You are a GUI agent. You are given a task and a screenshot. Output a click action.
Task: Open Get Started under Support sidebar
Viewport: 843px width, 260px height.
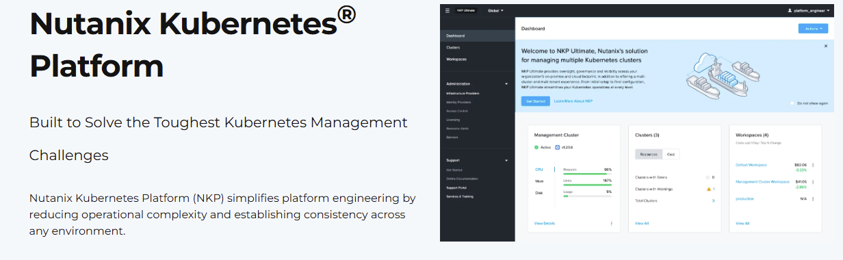[454, 170]
